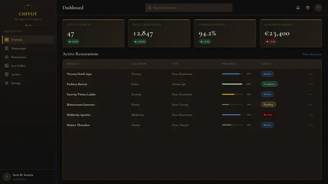Click the Type column header
The height and width of the screenshot is (184, 328).
(175, 64)
